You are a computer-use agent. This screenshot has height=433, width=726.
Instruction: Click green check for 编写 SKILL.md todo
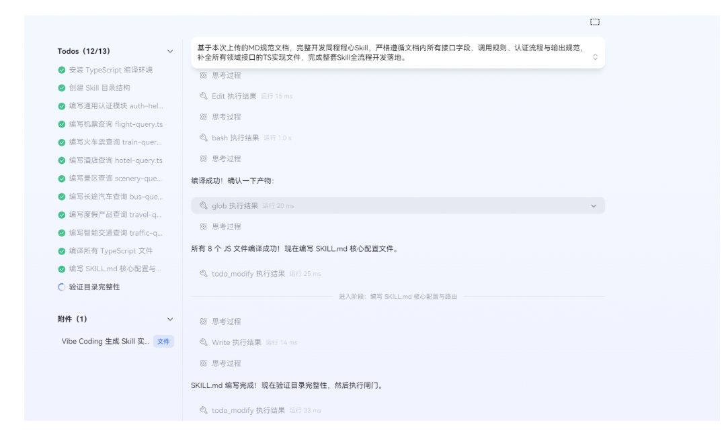(62, 269)
